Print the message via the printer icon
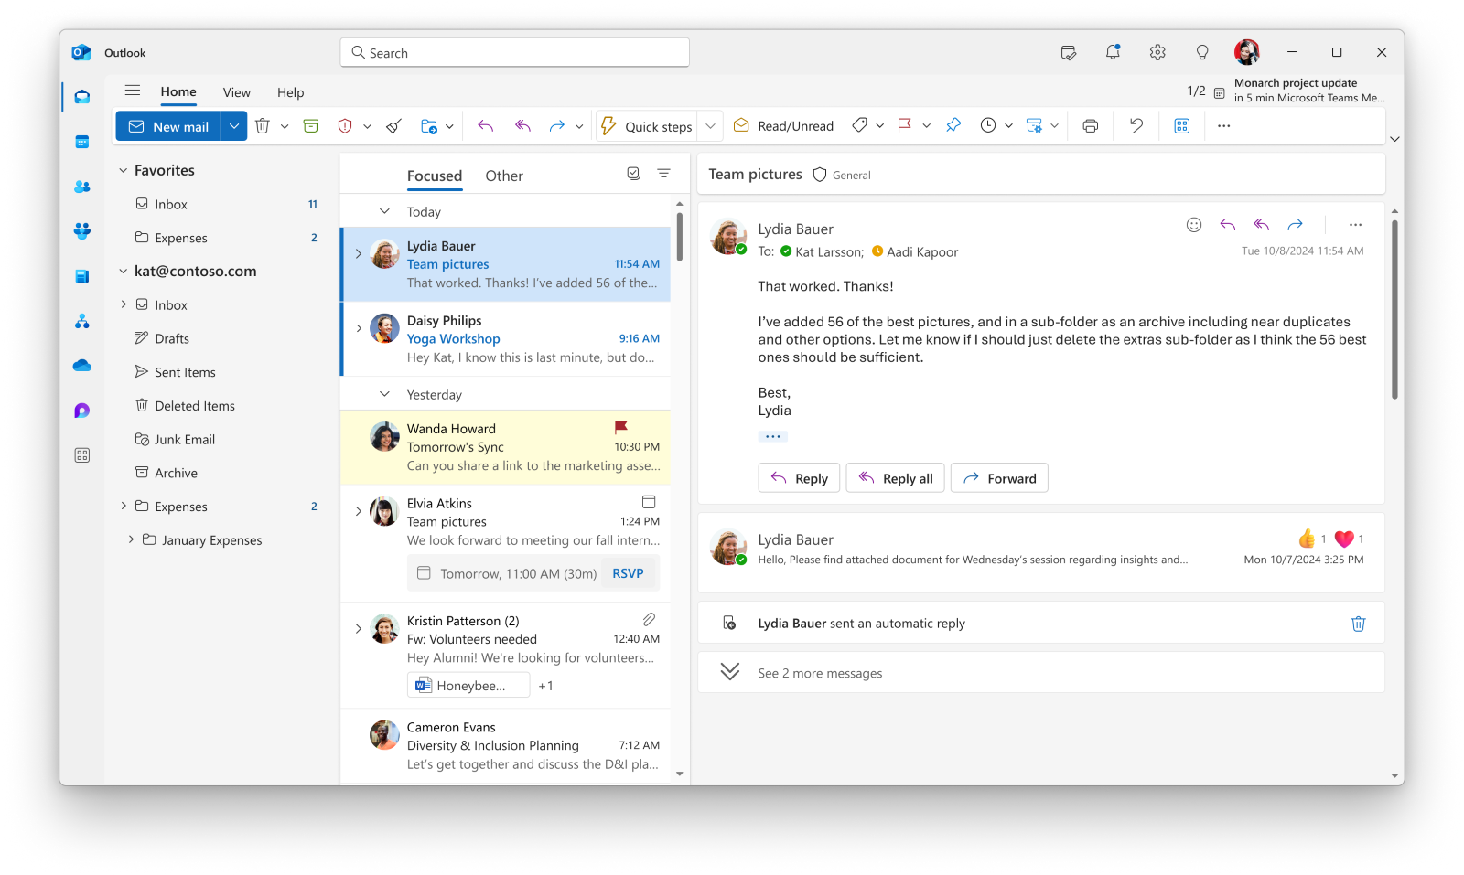The height and width of the screenshot is (875, 1464). [1090, 125]
